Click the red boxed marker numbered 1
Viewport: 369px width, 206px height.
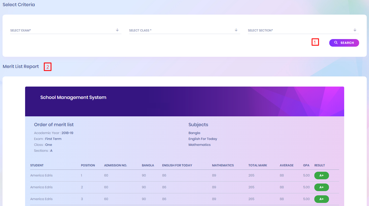point(315,42)
